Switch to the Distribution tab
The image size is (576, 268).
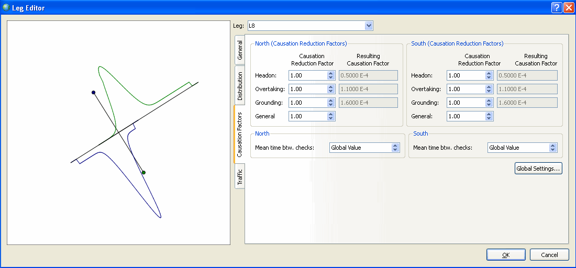[x=239, y=86]
